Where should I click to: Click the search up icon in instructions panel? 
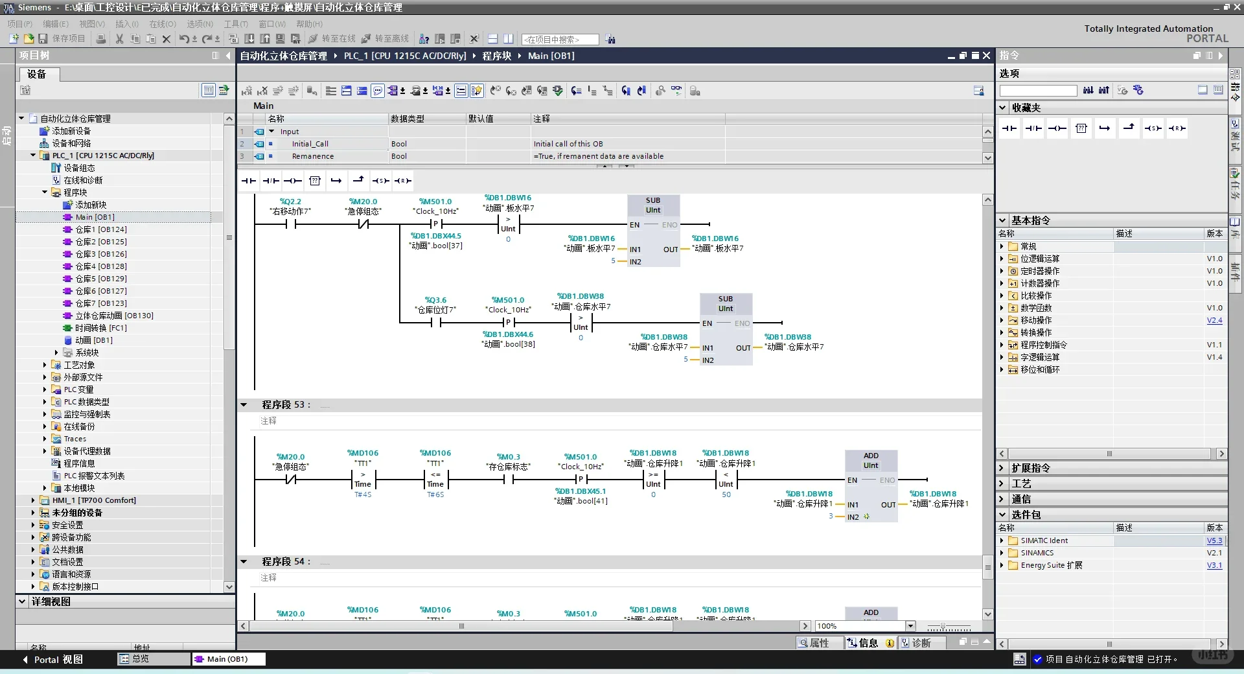1103,91
